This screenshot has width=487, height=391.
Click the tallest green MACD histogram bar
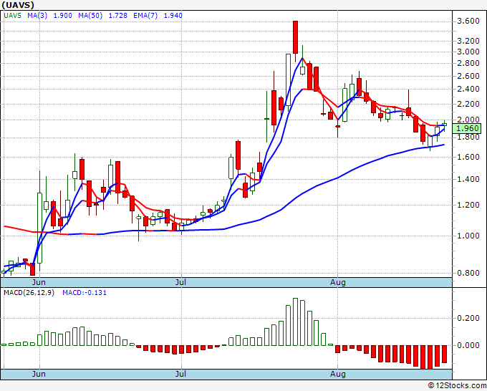[295, 322]
